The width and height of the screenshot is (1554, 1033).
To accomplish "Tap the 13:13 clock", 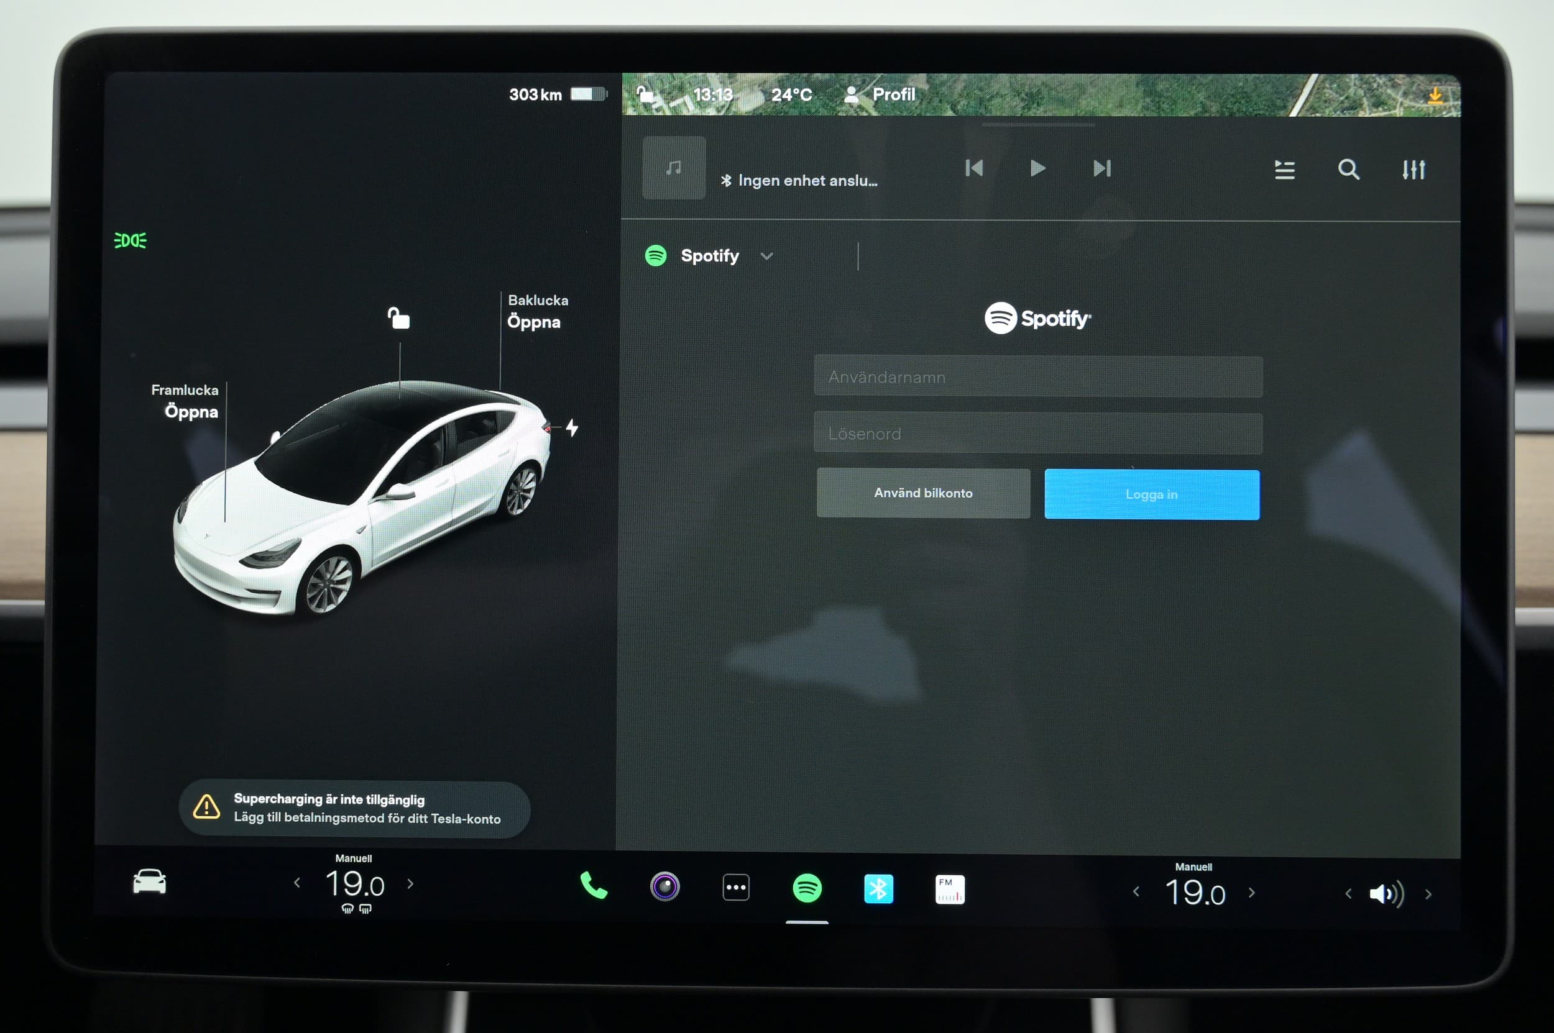I will pyautogui.click(x=713, y=94).
